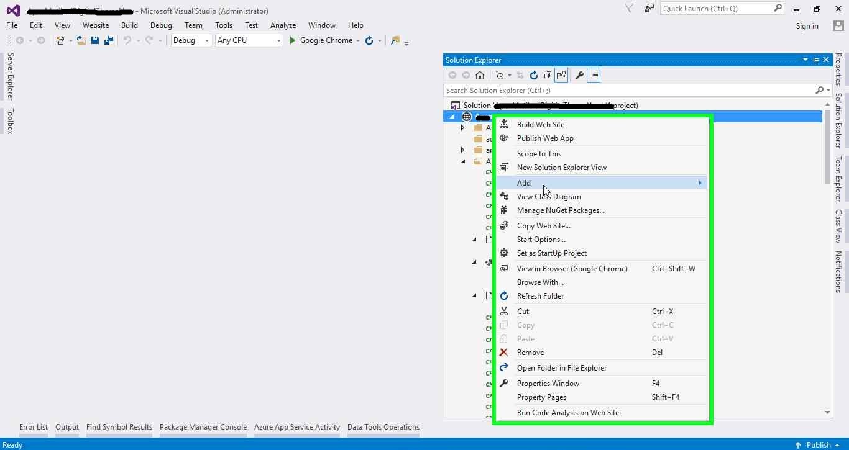Start debugging with the green play icon
The height and width of the screenshot is (450, 849).
pyautogui.click(x=292, y=40)
